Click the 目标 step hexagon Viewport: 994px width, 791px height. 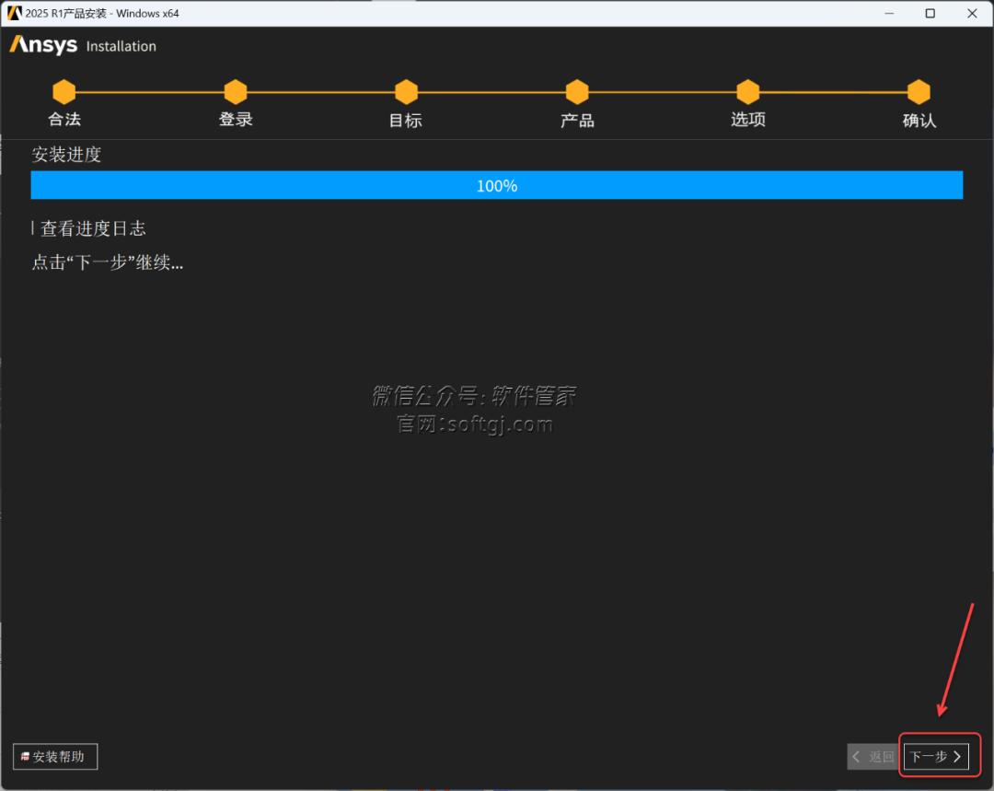[406, 92]
